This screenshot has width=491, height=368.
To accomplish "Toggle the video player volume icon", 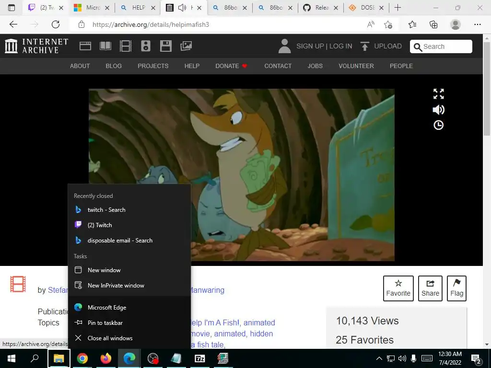I will click(x=438, y=110).
